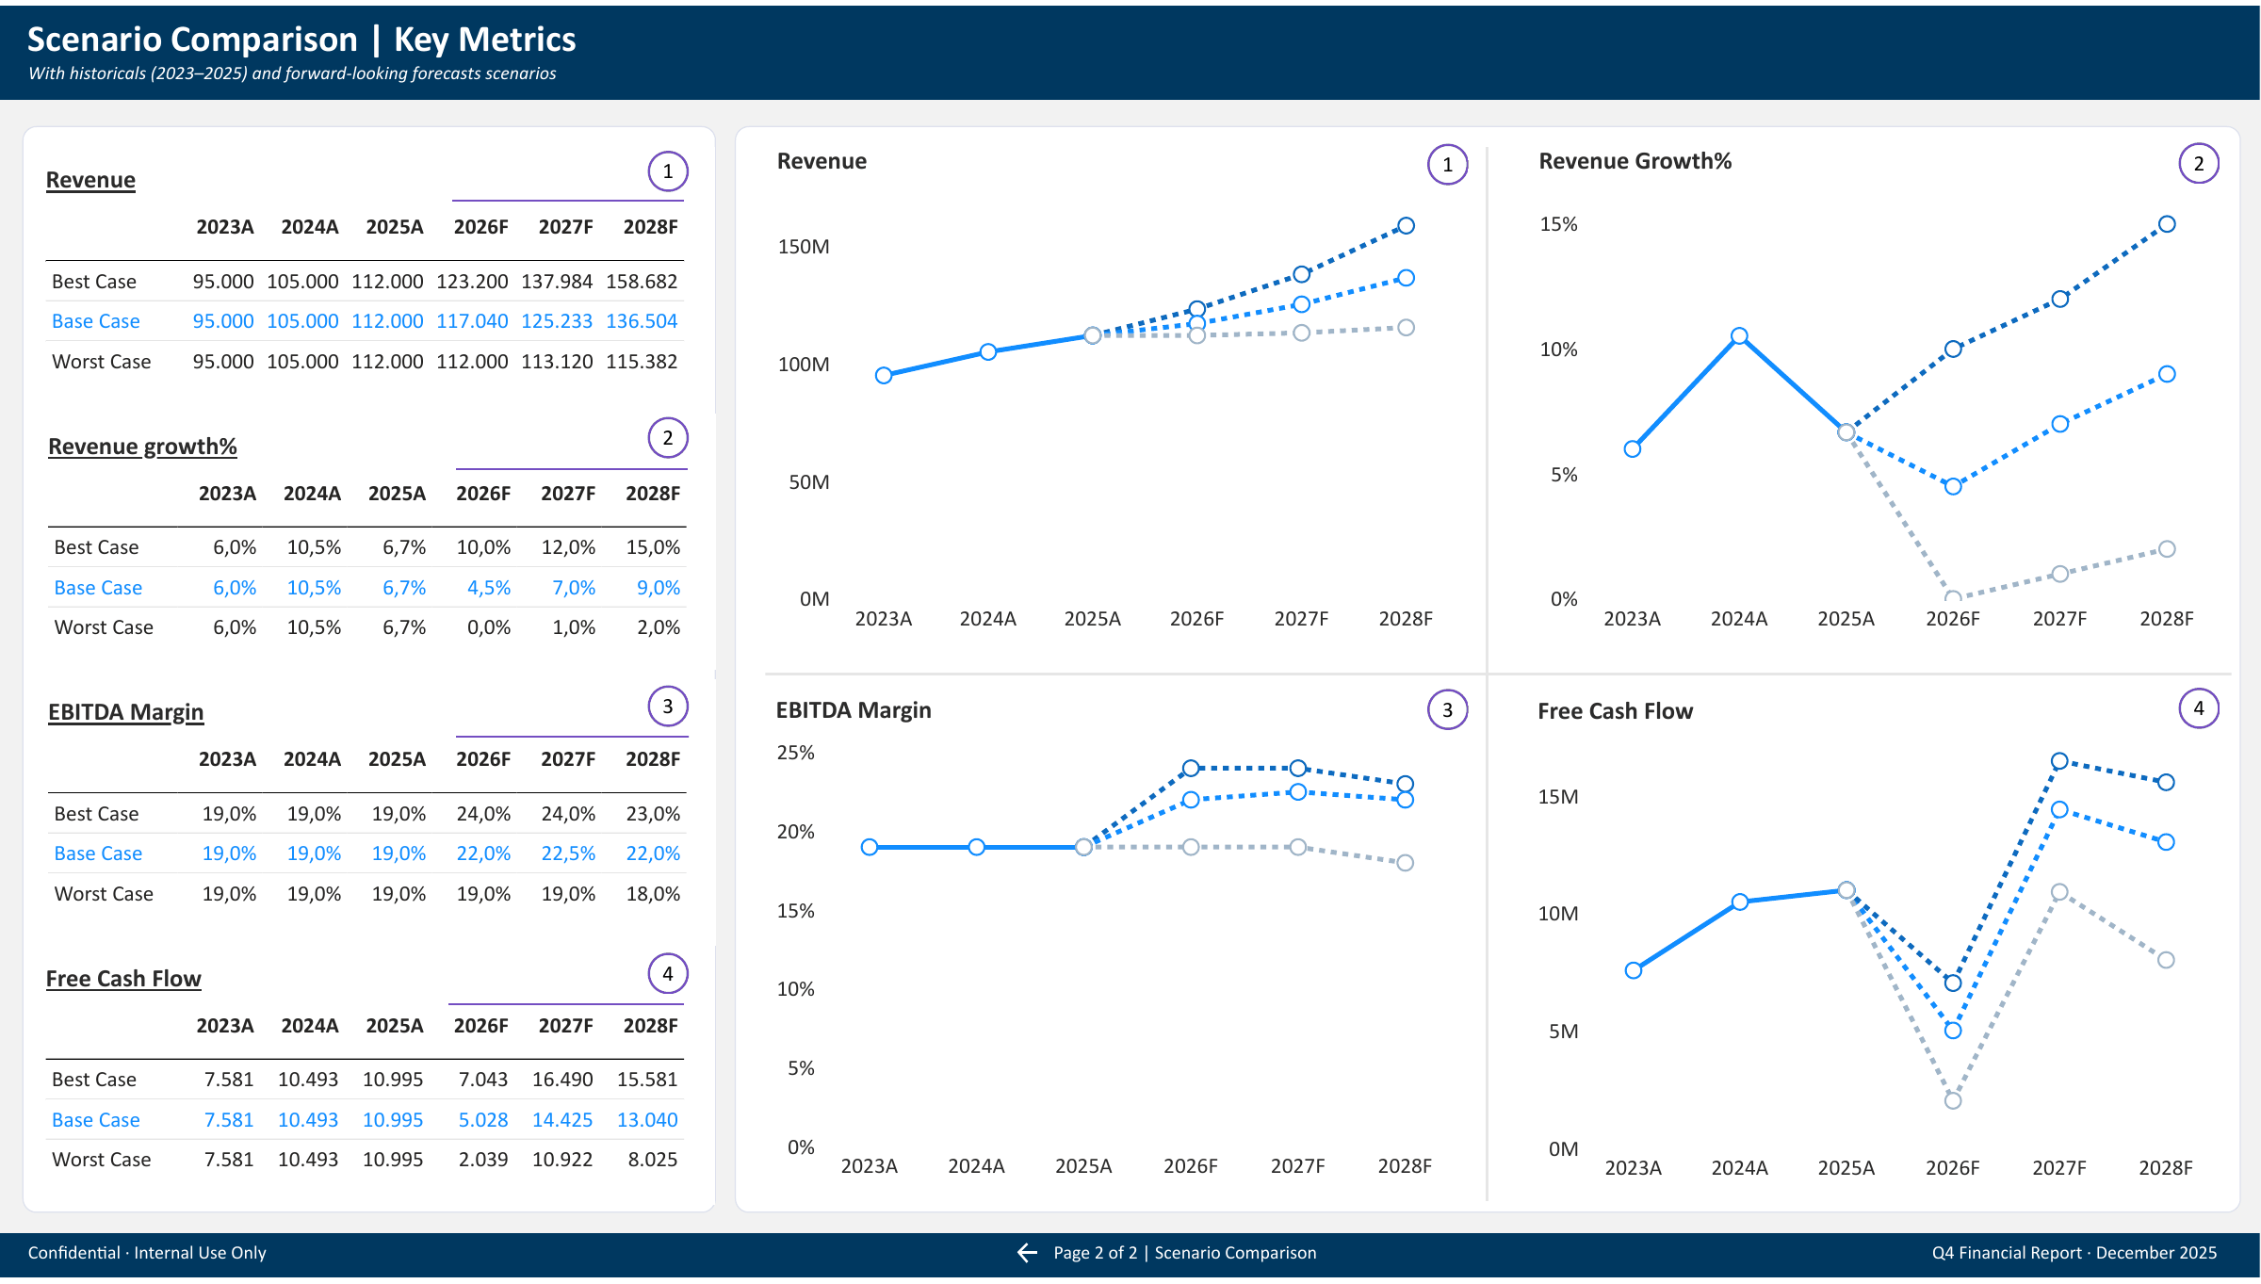Select the lowest 2026F point in Free Cash Flow chart
The image size is (2261, 1284).
point(1953,1101)
